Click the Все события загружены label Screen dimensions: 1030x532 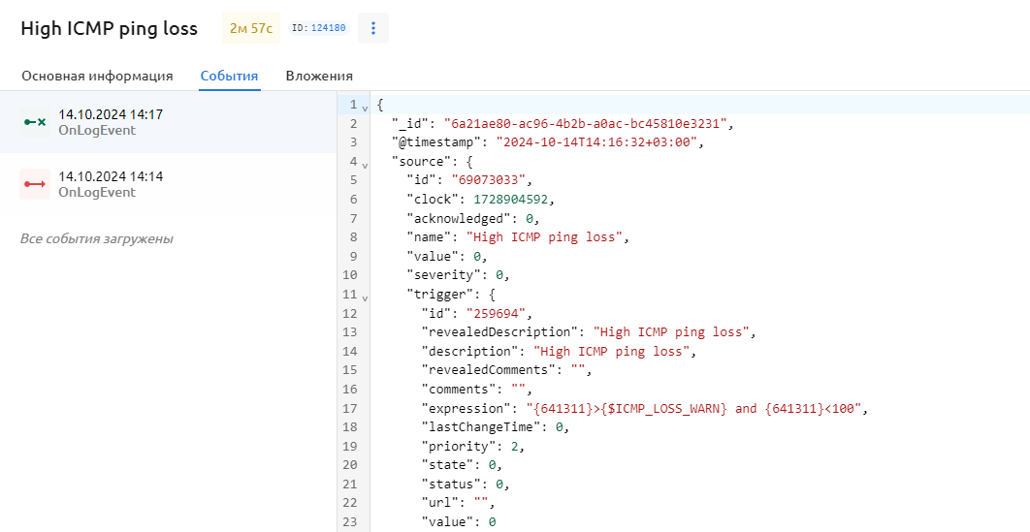point(97,238)
